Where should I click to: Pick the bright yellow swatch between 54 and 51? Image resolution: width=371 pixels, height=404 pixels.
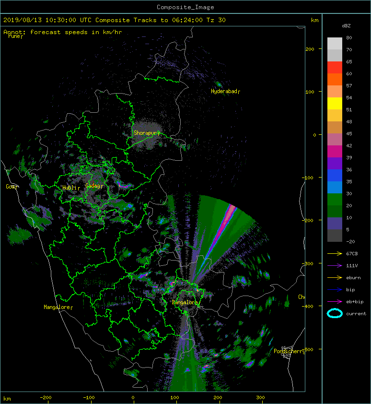coord(335,104)
